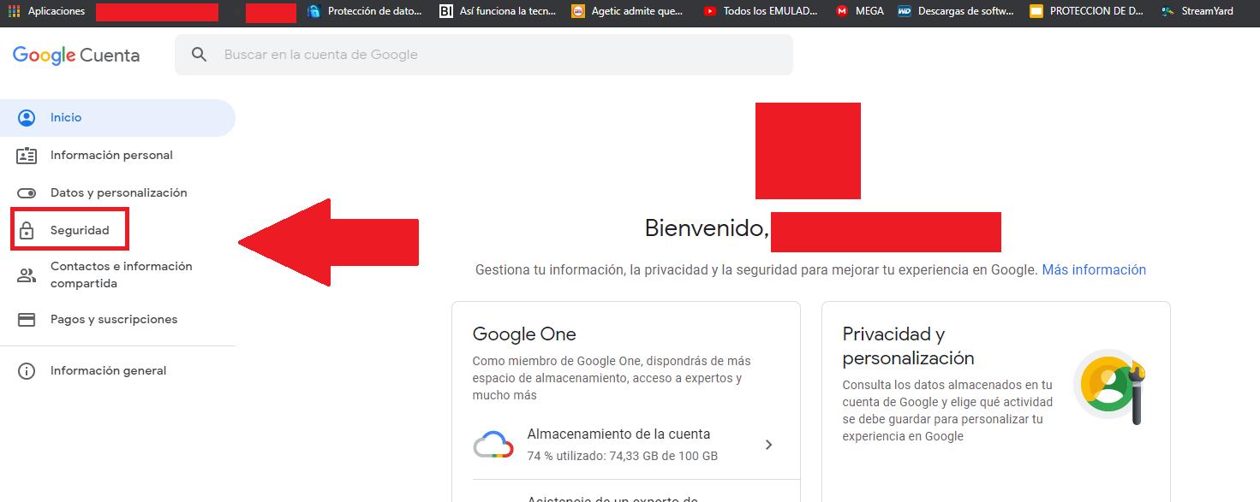
Task: Open Datos y personalización section
Action: coord(117,193)
